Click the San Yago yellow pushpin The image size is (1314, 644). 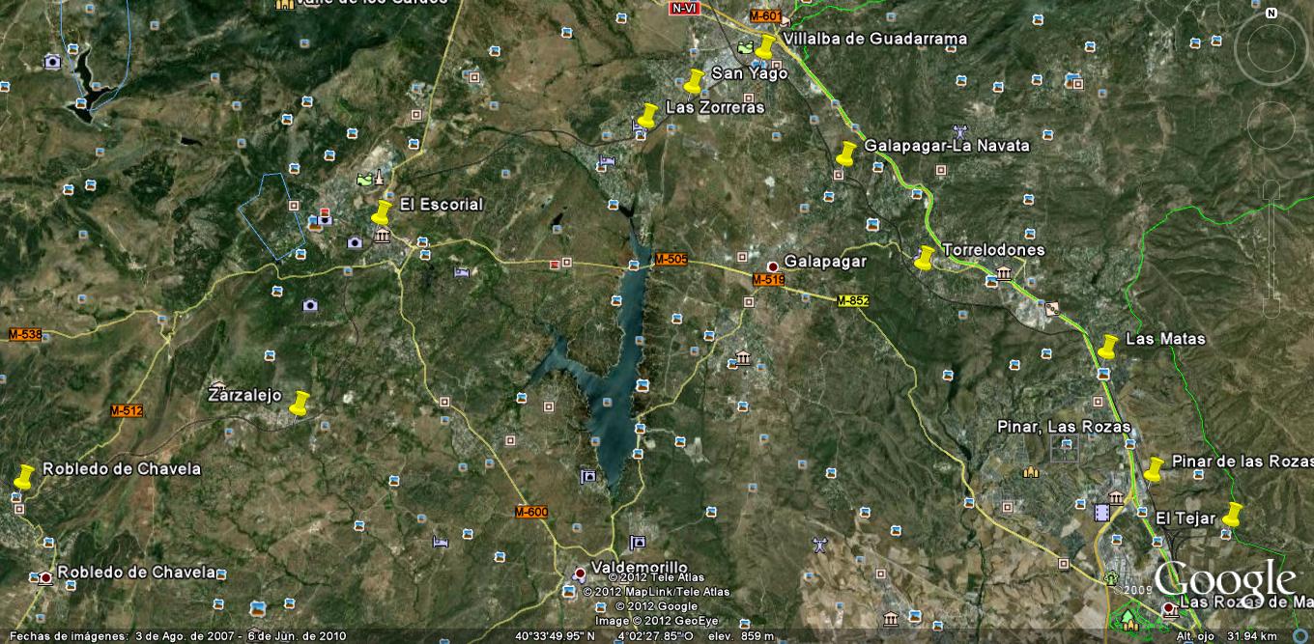coord(694,80)
